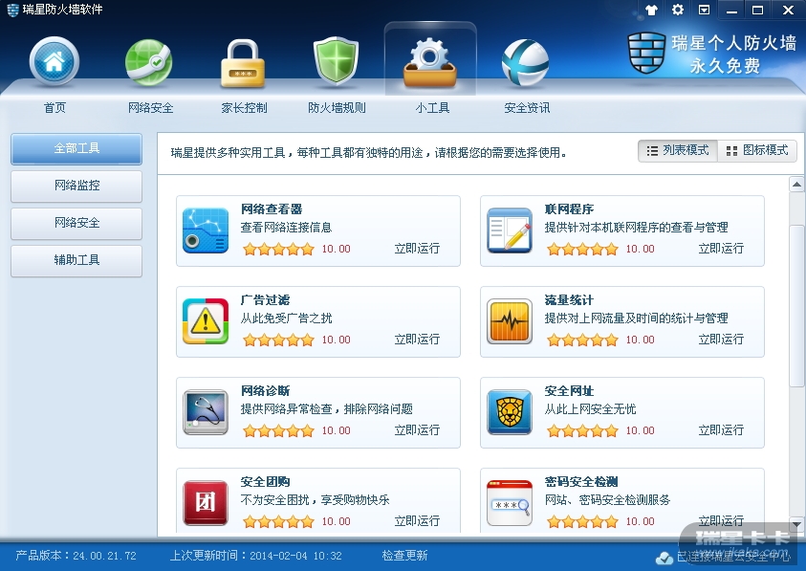Click the 网络诊断 stethoscope icon
Screen dimensions: 806x571
click(206, 412)
